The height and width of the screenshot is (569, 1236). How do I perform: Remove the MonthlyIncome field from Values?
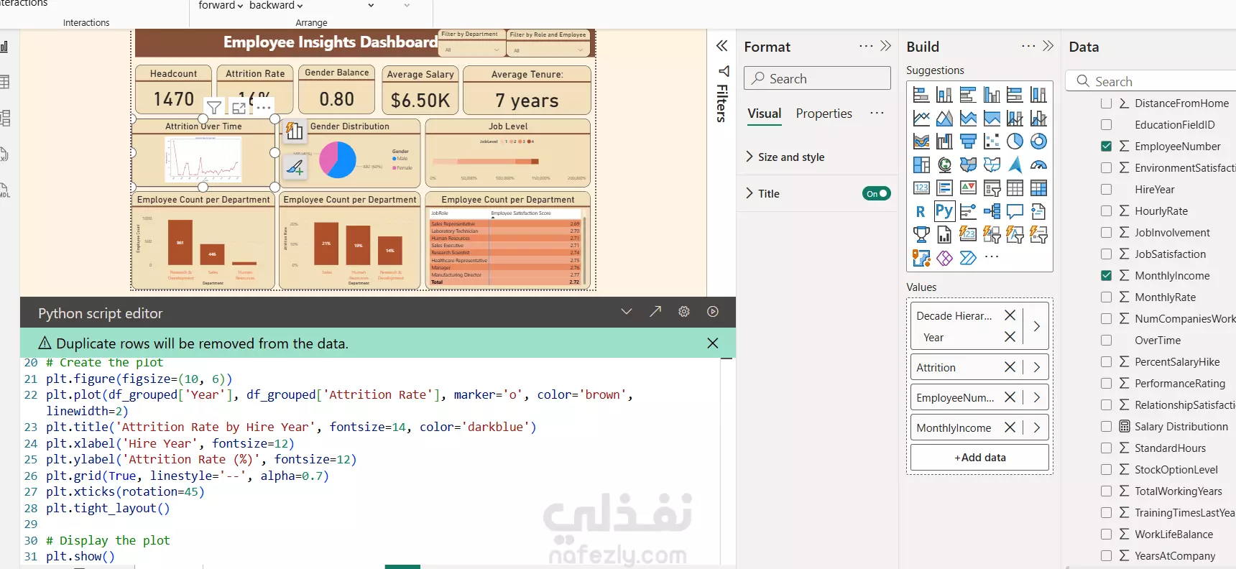tap(1010, 427)
